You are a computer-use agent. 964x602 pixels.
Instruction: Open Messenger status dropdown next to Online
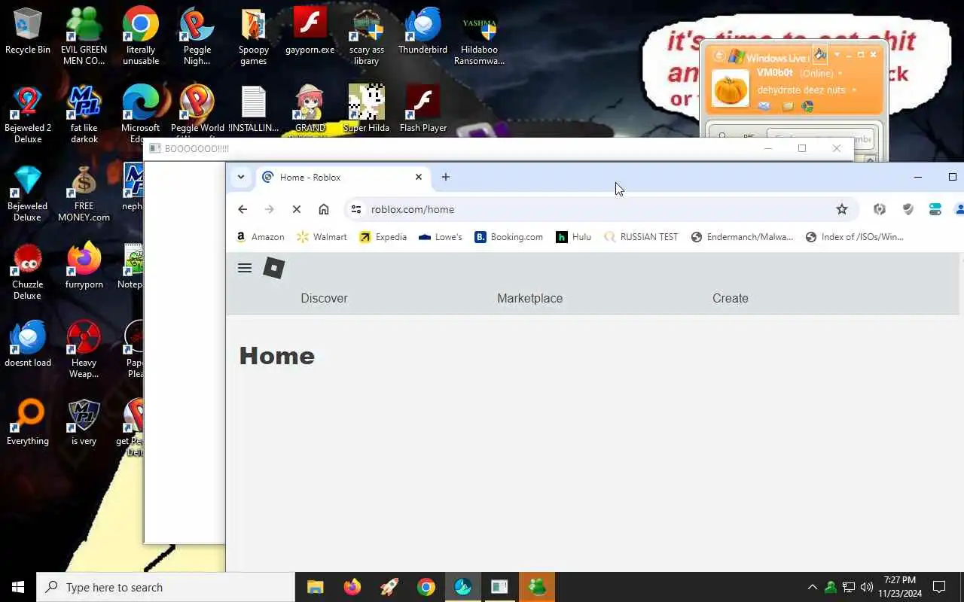pos(840,73)
